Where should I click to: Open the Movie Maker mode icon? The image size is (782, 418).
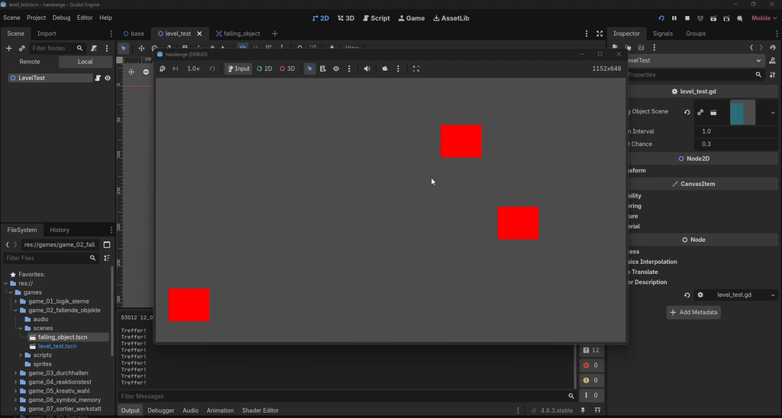pyautogui.click(x=739, y=18)
